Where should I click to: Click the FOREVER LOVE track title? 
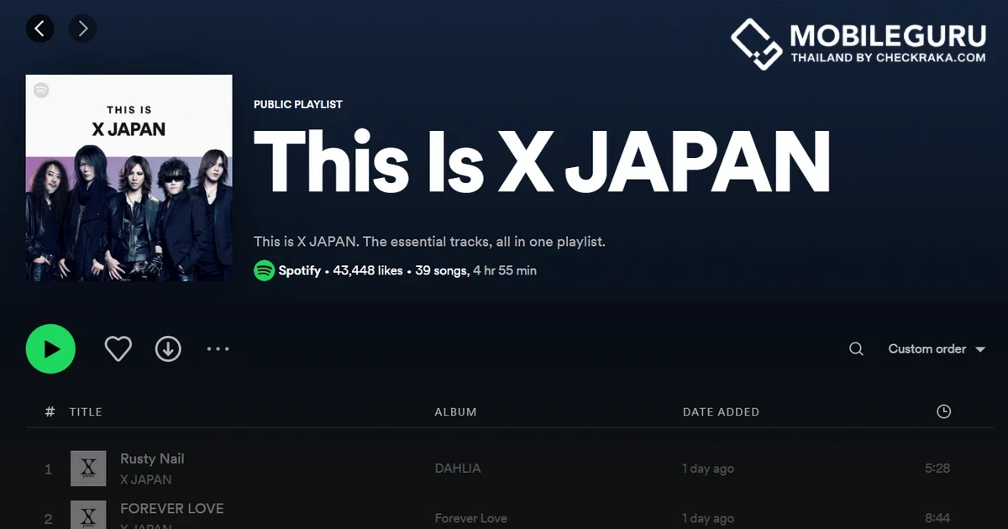tap(172, 508)
